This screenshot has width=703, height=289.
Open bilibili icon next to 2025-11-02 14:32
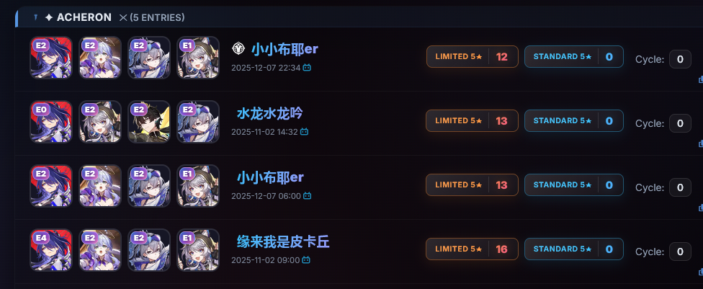[x=304, y=132]
